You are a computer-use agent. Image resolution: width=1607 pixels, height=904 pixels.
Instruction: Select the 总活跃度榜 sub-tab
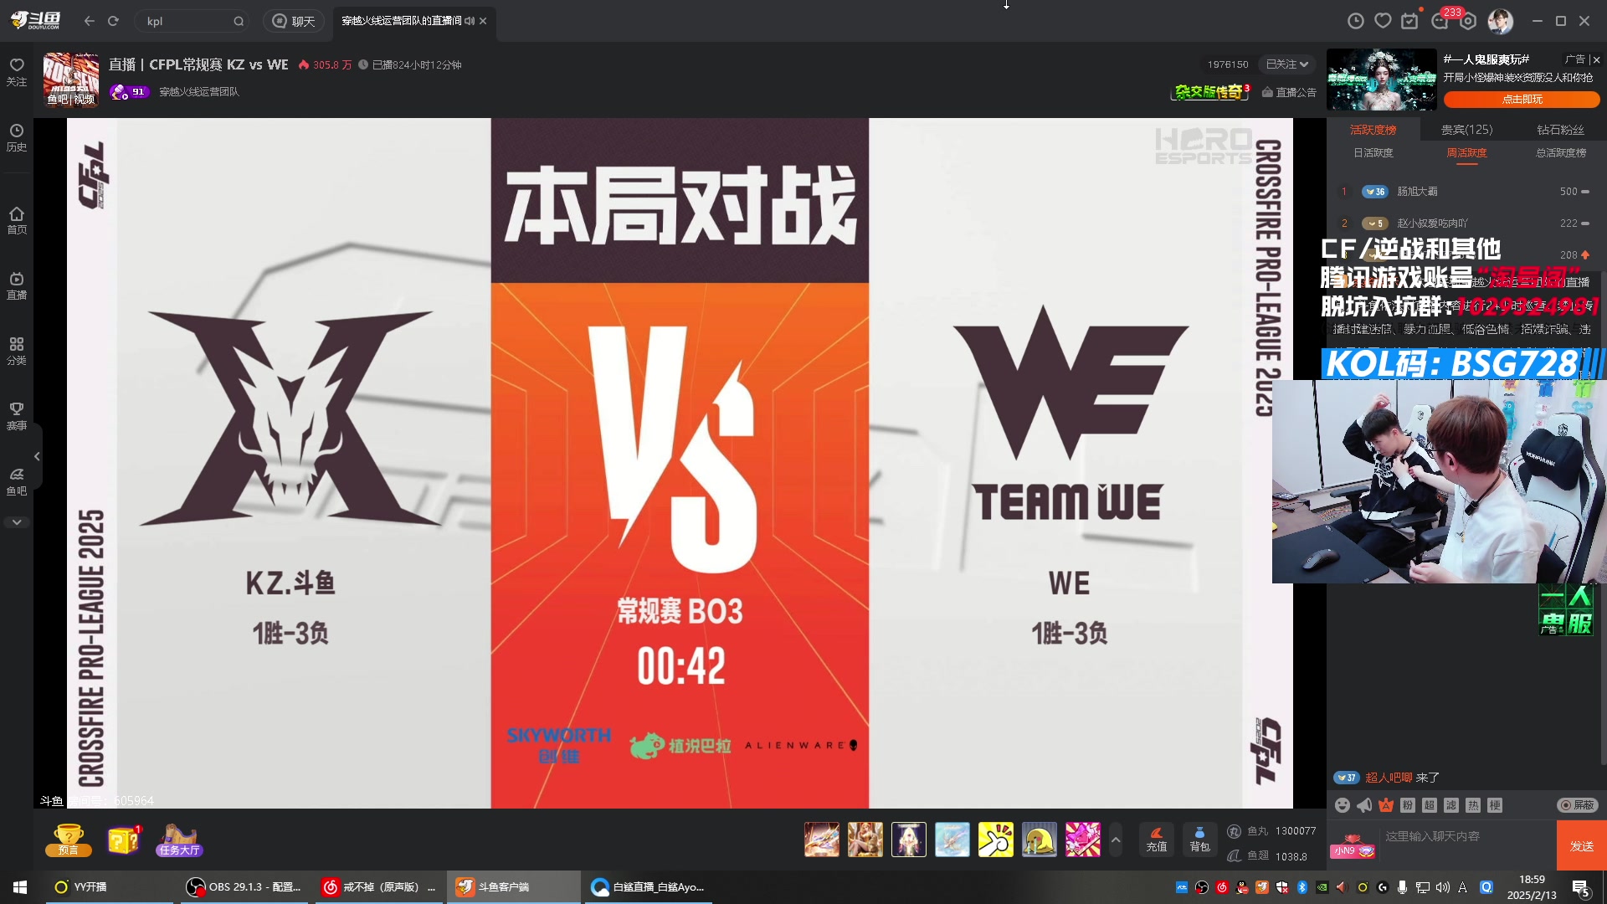[x=1560, y=153]
